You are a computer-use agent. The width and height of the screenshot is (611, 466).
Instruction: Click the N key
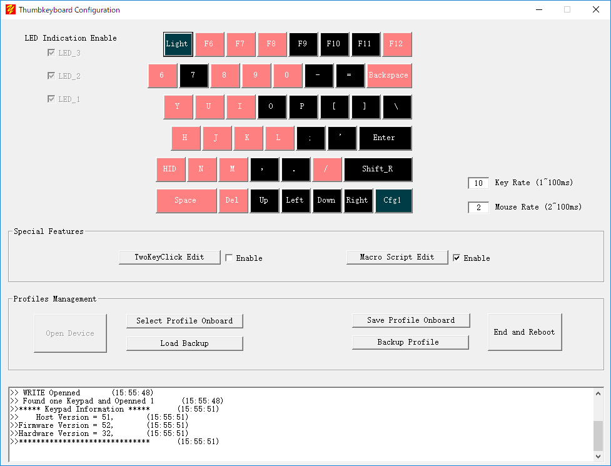coord(202,170)
